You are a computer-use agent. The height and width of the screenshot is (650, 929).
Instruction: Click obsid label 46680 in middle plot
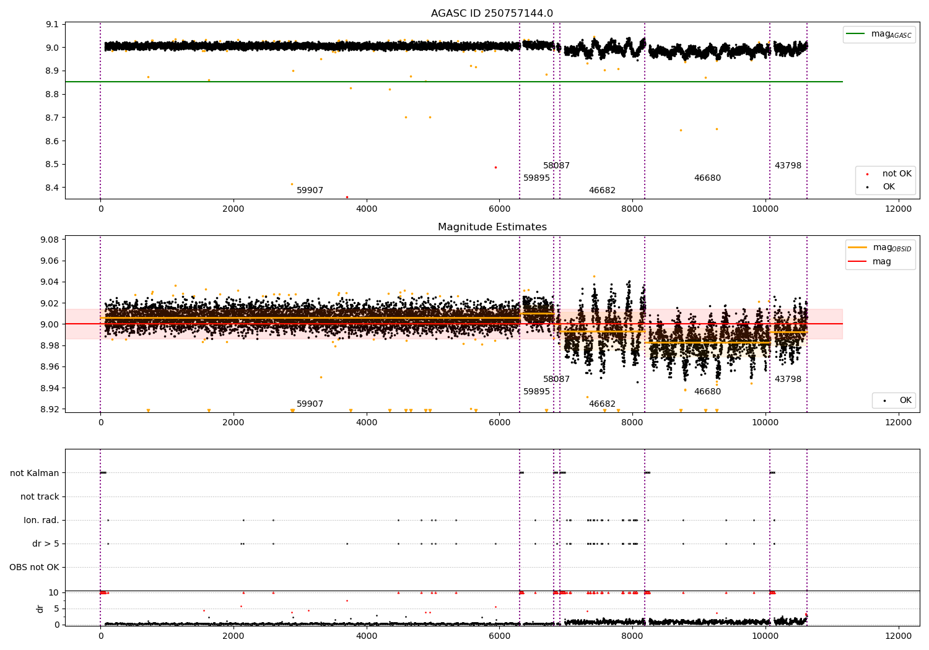[707, 392]
